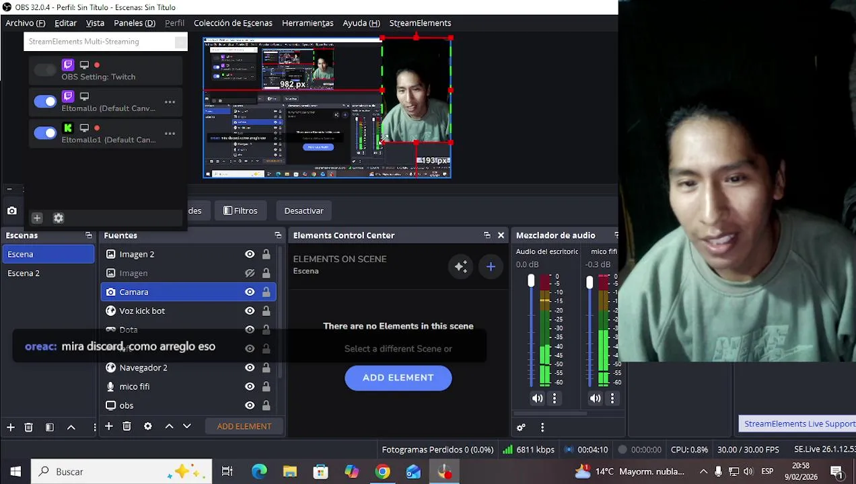
Task: Open options for Eltomallo1 Kick destination
Action: point(170,134)
